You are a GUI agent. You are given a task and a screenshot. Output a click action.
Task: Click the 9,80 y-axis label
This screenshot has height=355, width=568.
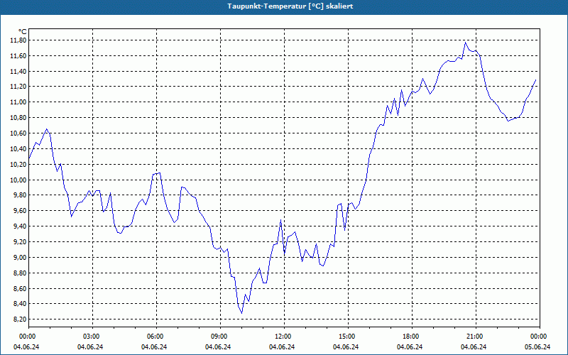[20, 195]
